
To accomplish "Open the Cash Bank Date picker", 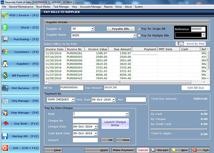I will 96,133.
